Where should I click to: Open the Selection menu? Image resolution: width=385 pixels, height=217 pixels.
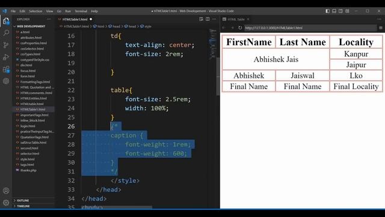tap(35, 11)
